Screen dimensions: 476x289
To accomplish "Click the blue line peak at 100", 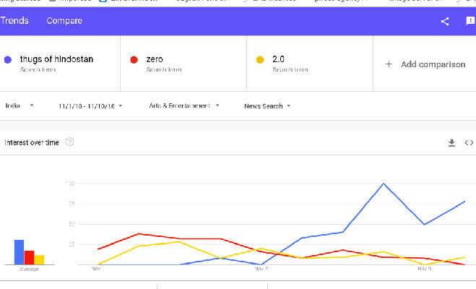I will click(x=384, y=184).
